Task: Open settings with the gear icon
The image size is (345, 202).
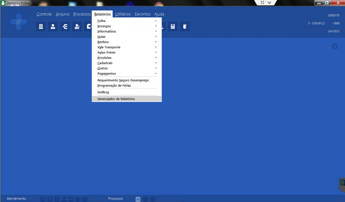Action: (335, 46)
